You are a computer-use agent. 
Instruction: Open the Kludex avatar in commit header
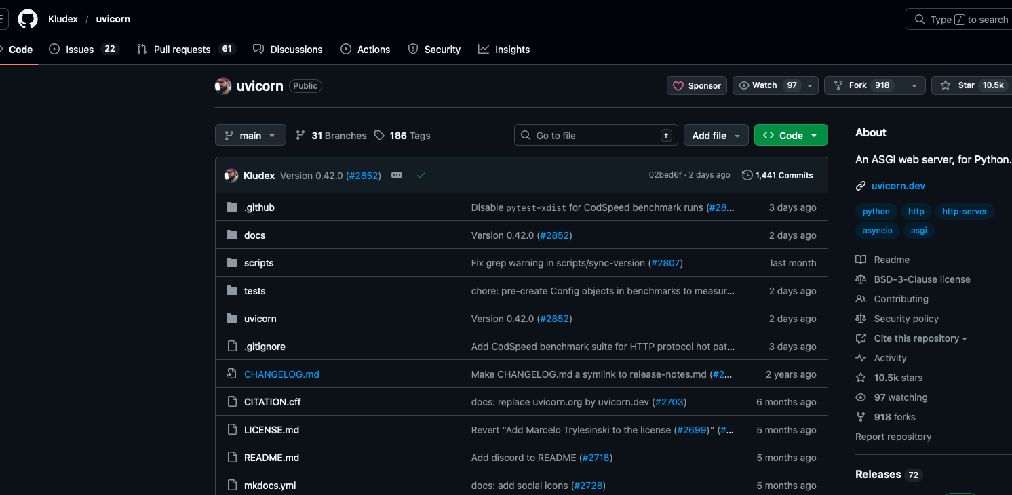tap(231, 176)
